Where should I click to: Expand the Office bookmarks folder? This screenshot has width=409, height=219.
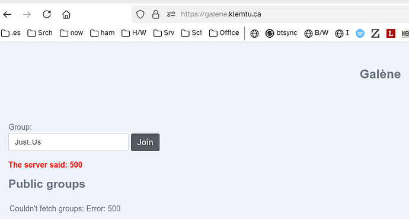coord(224,33)
